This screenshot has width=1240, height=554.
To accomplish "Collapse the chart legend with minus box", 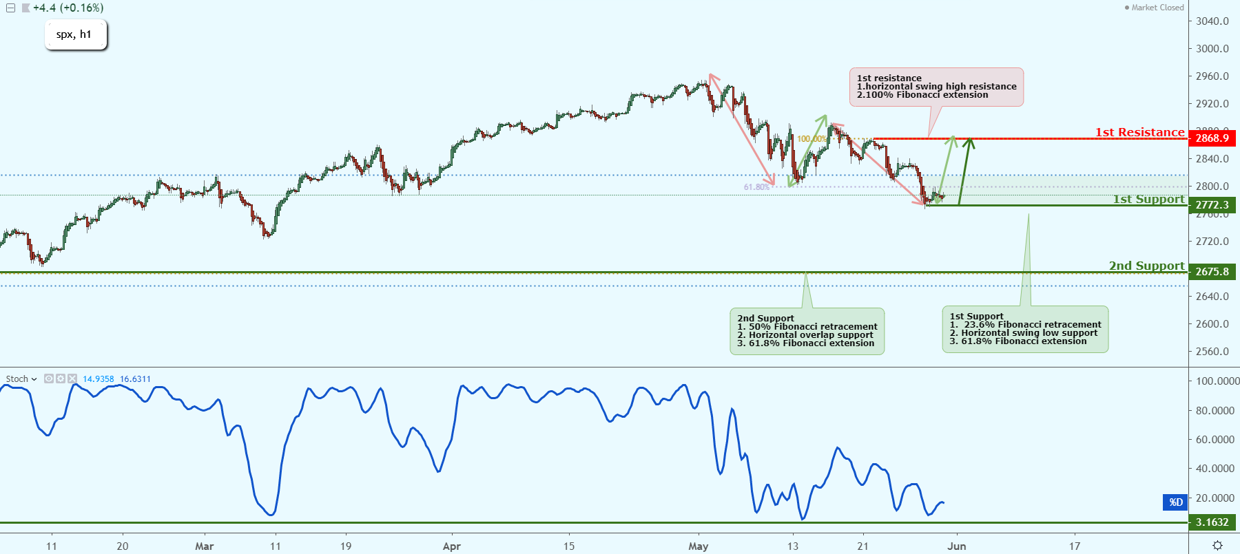I will (10, 8).
